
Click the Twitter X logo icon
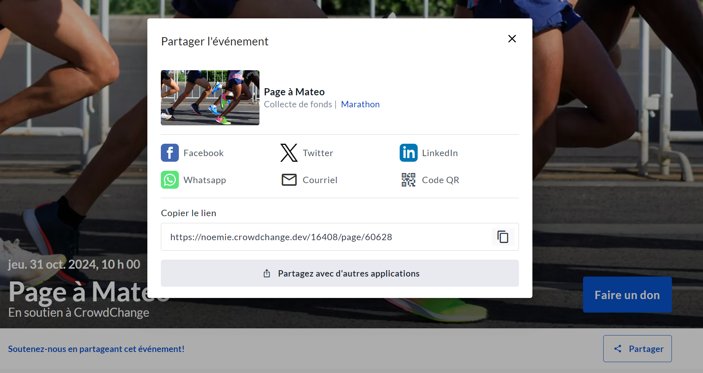point(289,153)
